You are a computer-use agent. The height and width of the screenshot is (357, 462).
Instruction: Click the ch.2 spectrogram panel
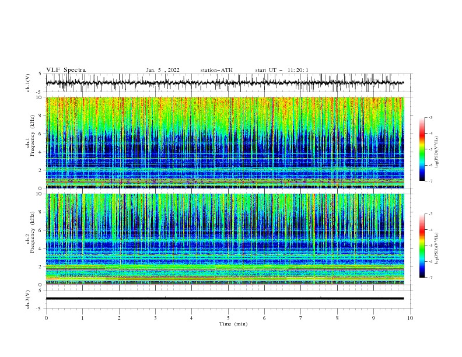point(225,239)
